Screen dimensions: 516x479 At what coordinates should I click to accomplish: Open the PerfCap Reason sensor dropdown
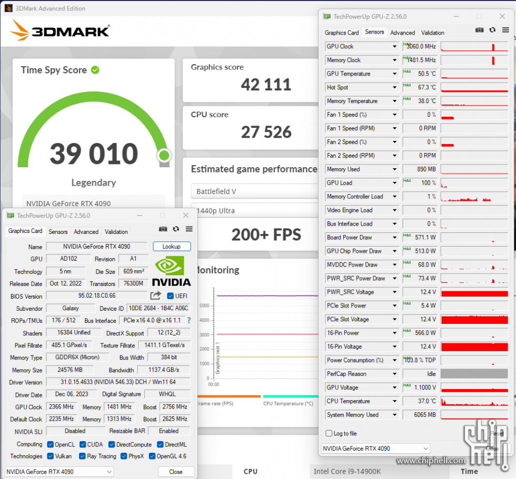394,374
